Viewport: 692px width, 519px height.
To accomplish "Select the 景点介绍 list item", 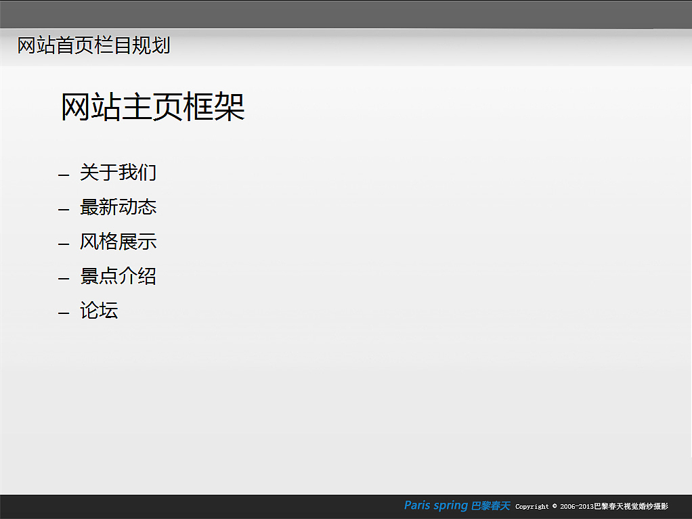I will [118, 277].
